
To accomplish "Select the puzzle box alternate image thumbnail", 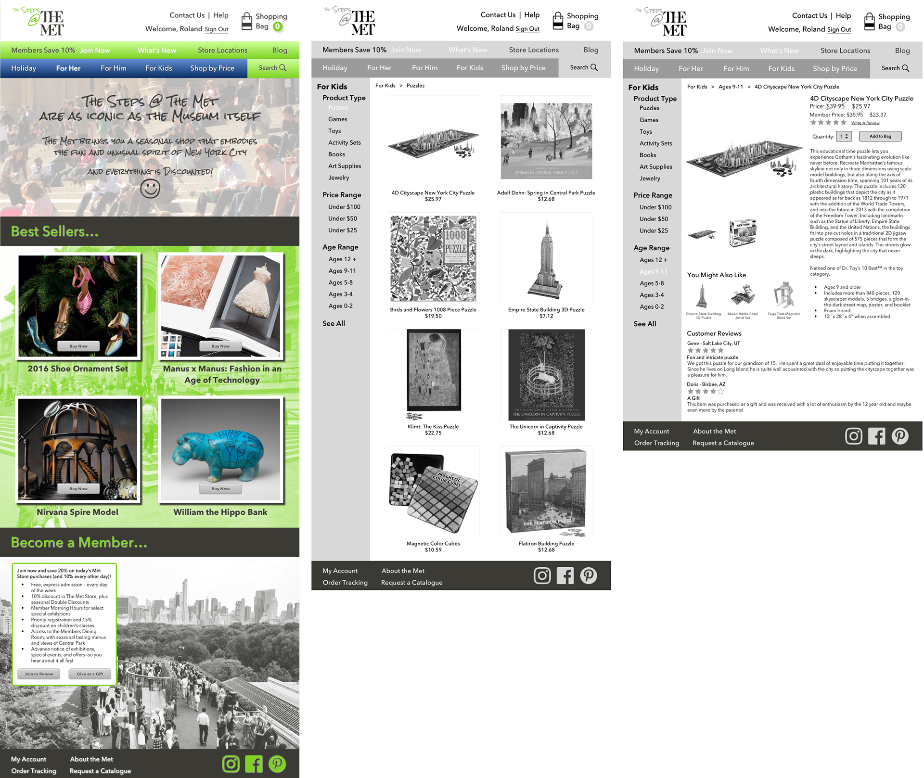I will [743, 233].
